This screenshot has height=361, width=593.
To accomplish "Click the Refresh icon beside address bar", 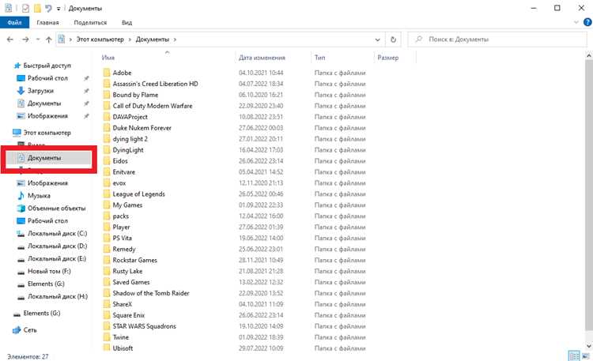I will pyautogui.click(x=393, y=39).
